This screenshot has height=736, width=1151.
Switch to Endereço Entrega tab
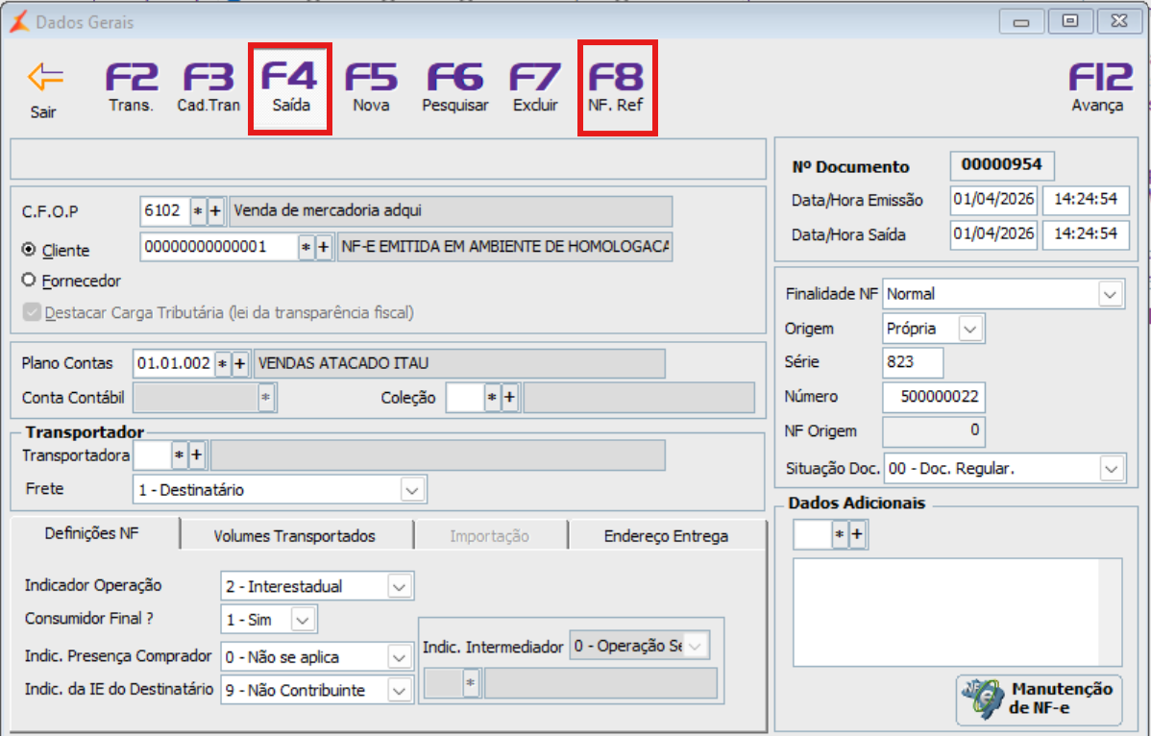(x=667, y=536)
